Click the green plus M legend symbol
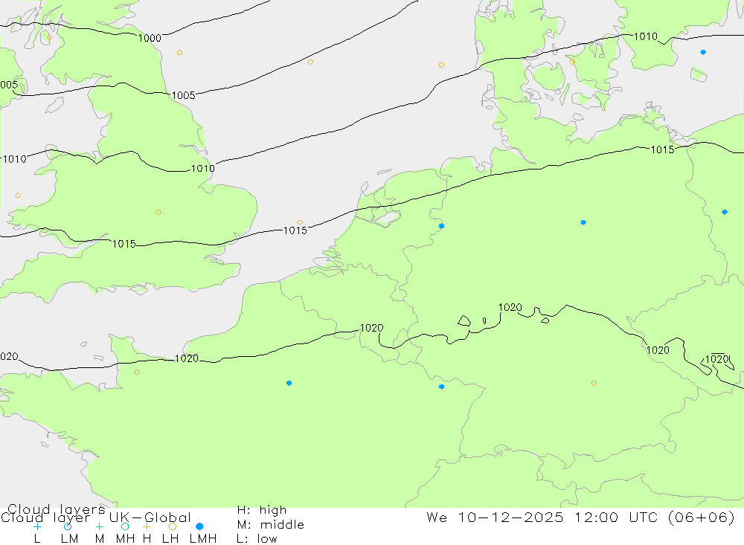This screenshot has width=744, height=545. pyautogui.click(x=99, y=526)
